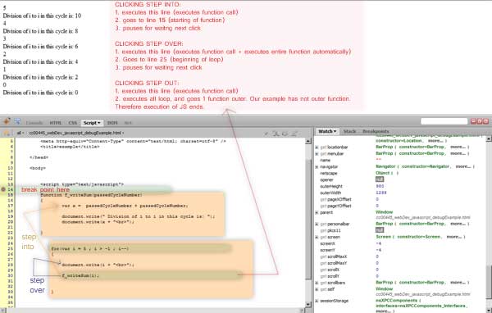Image resolution: width=492 pixels, height=313 pixels.
Task: Switch to the CSS tab
Action: (x=72, y=123)
